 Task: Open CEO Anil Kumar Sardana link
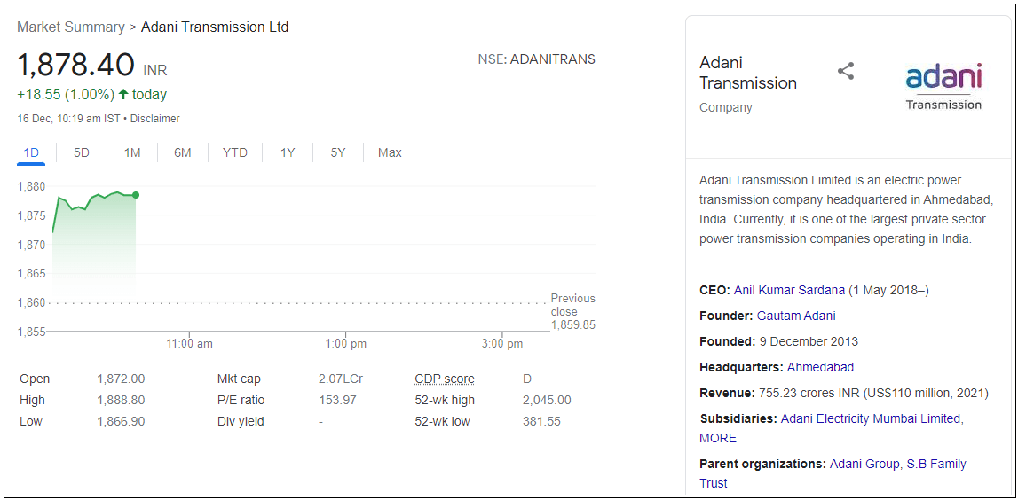tap(789, 290)
